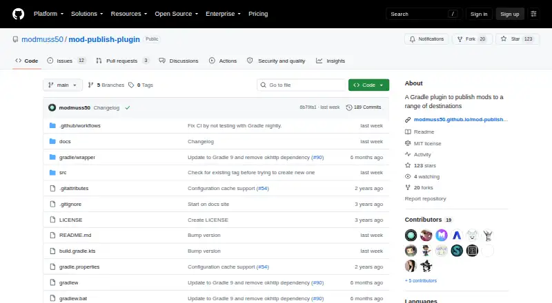This screenshot has width=552, height=303.
Task: Click the tag icon next to 0 Tags
Action: pyautogui.click(x=131, y=85)
